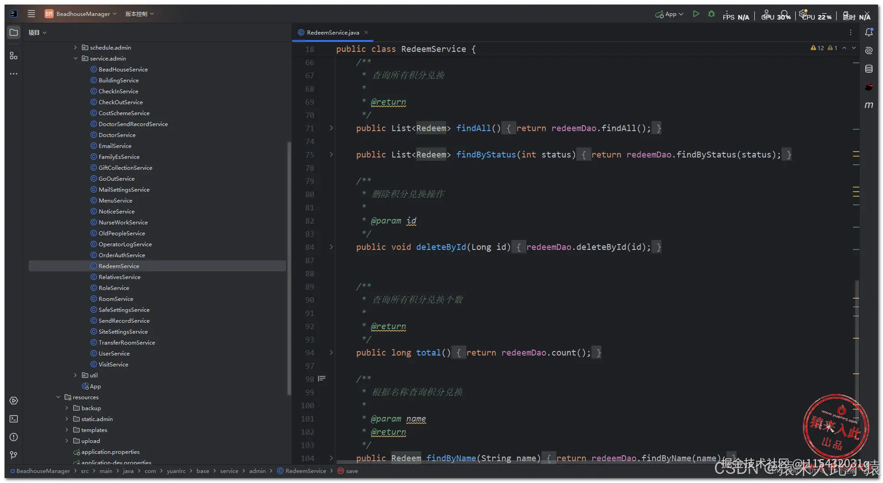Expand the util package
The height and width of the screenshot is (483, 883).
tap(76, 375)
